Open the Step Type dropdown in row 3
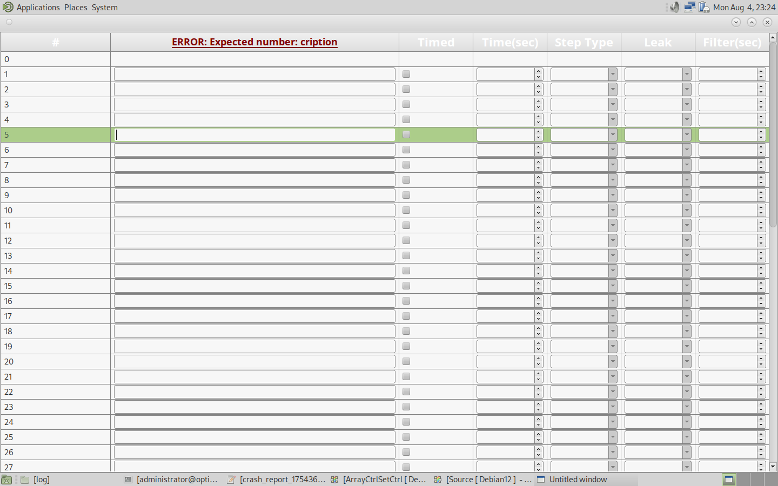This screenshot has height=486, width=778. click(583, 105)
